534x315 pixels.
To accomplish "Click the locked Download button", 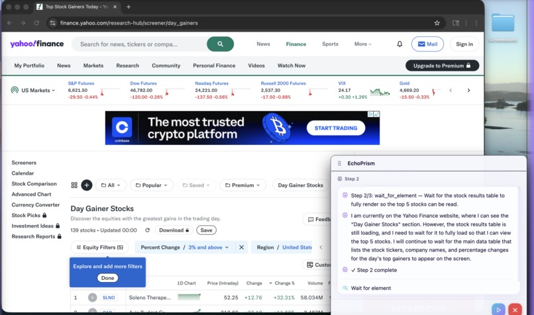I will 174,230.
